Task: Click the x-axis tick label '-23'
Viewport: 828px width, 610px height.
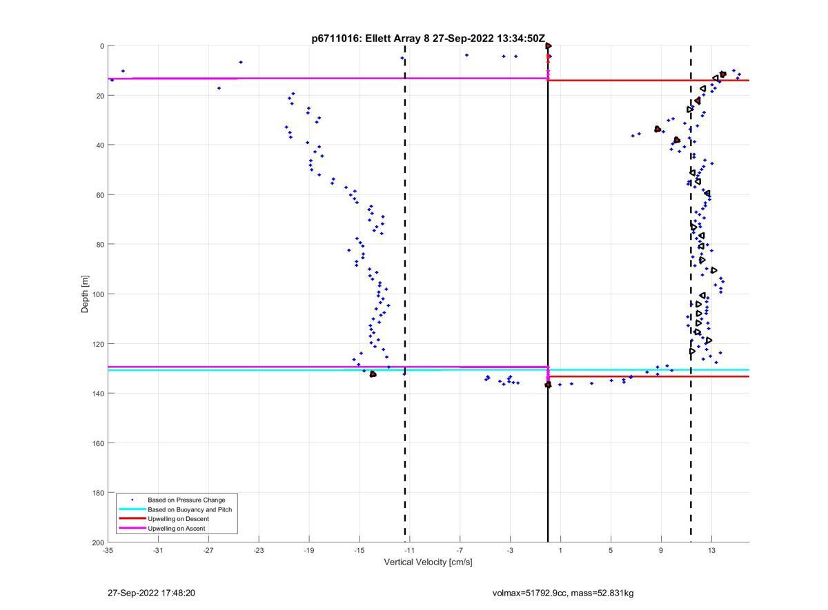Action: tap(259, 551)
